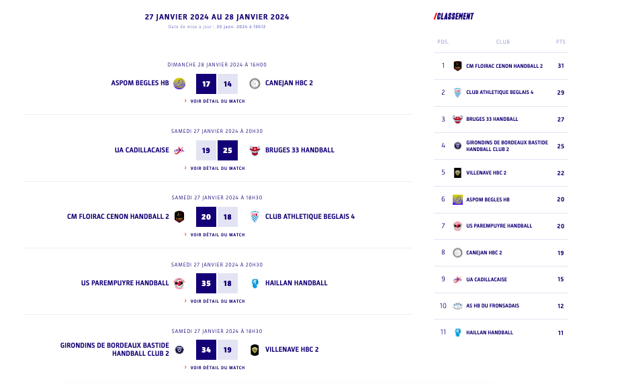Click Bruges 33 Handball logo in match row
Viewport: 628px width, 384px height.
point(255,150)
